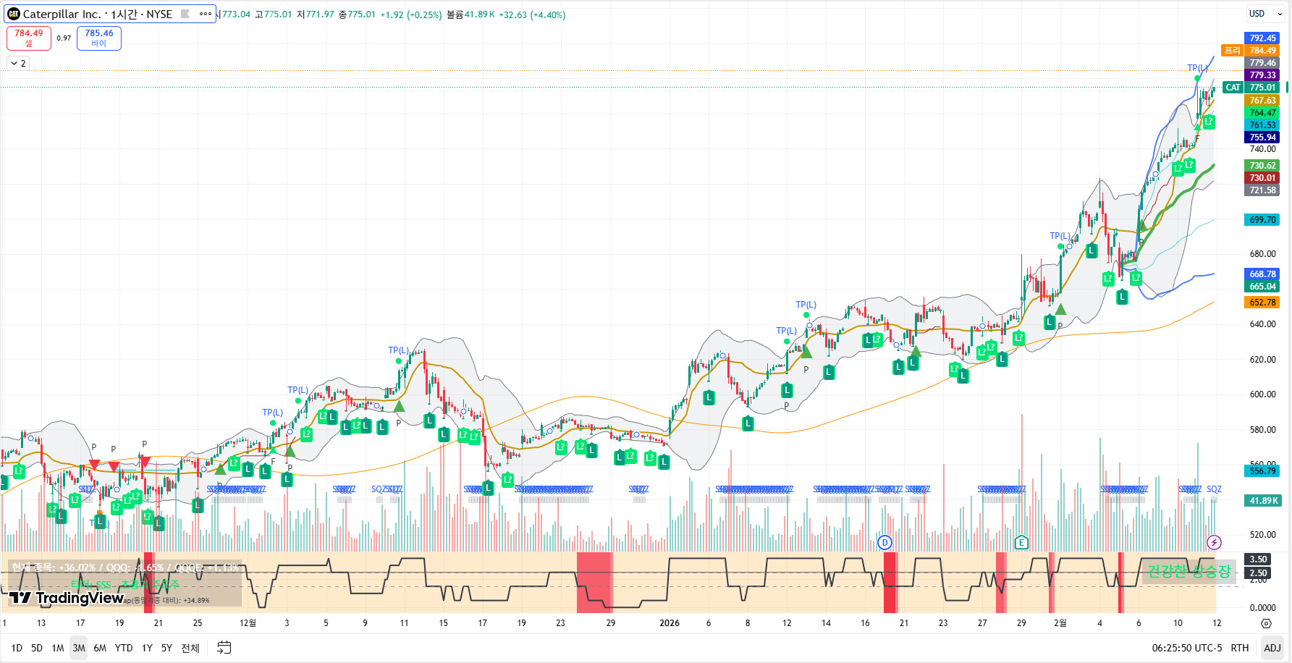Click the 764.47 green price label
1292x663 pixels.
(x=1262, y=113)
